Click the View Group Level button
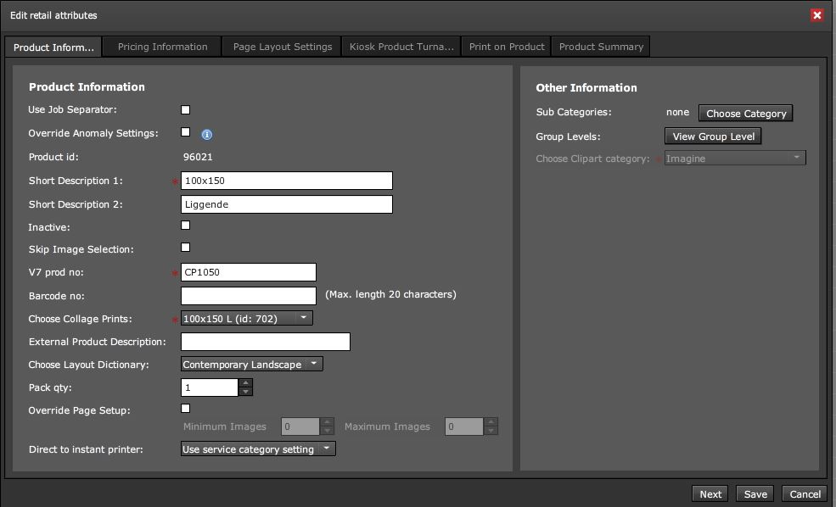836x507 pixels. click(x=713, y=136)
